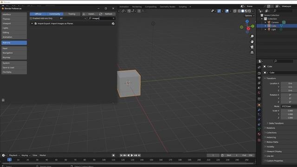This screenshot has width=297, height=167.
Task: Expand the Camera item in outliner
Action: [265, 22]
